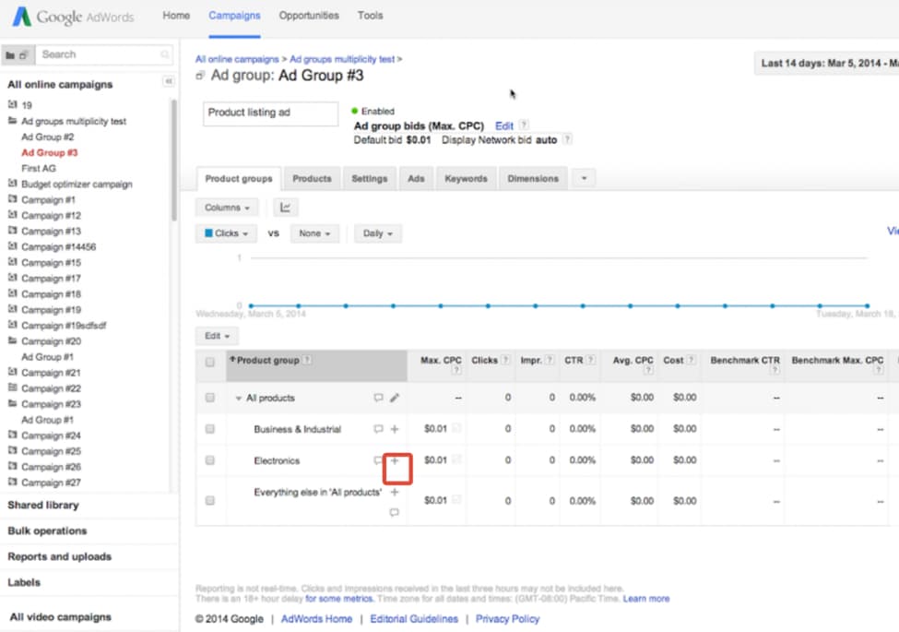The width and height of the screenshot is (899, 632).
Task: Click the campaign list vertical scrollbar
Action: (x=173, y=161)
